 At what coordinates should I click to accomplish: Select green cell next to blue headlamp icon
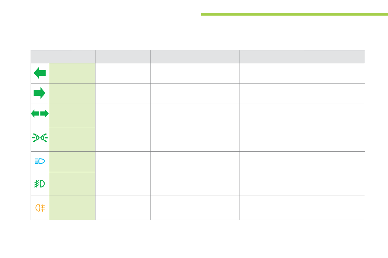pyautogui.click(x=72, y=161)
